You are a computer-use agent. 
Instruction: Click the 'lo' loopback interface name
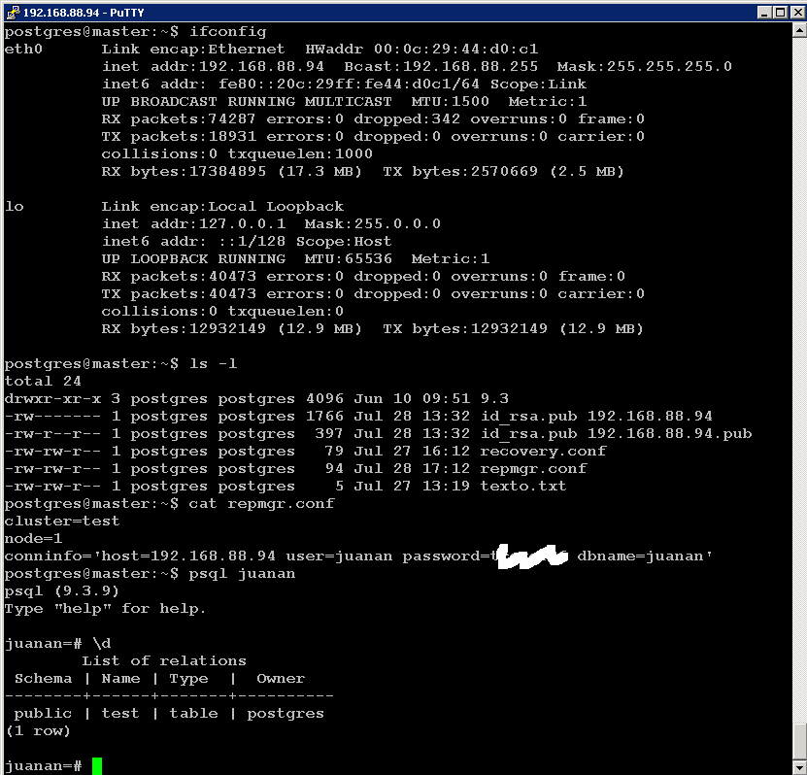(x=14, y=207)
